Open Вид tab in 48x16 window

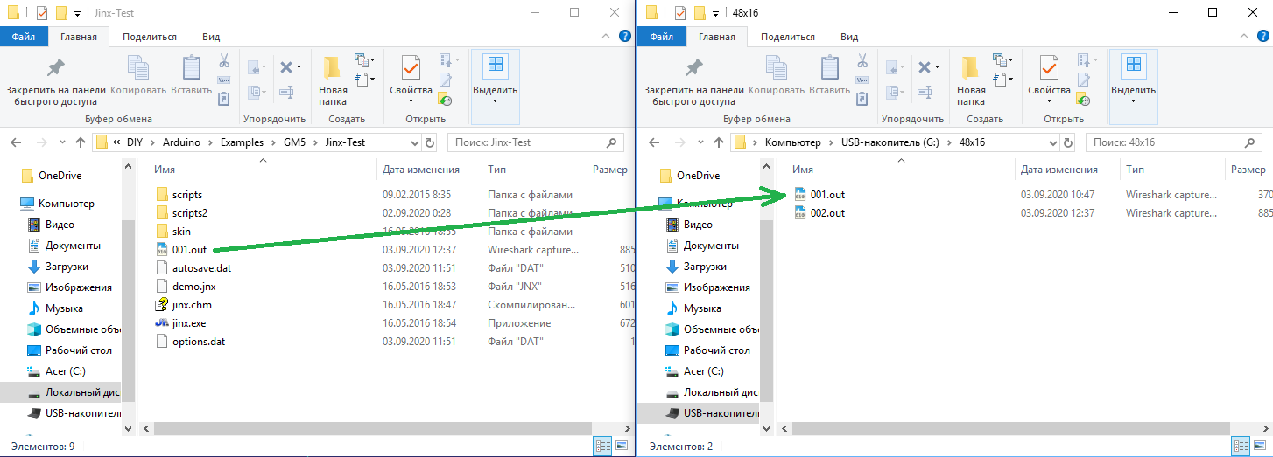[849, 37]
